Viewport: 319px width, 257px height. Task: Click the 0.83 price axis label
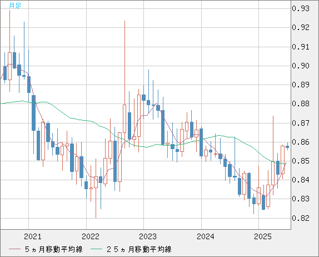tap(301, 199)
